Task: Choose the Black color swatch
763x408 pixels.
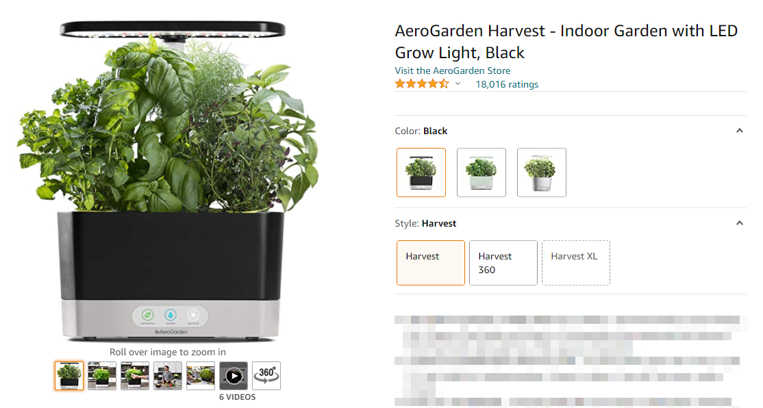Action: pos(421,173)
